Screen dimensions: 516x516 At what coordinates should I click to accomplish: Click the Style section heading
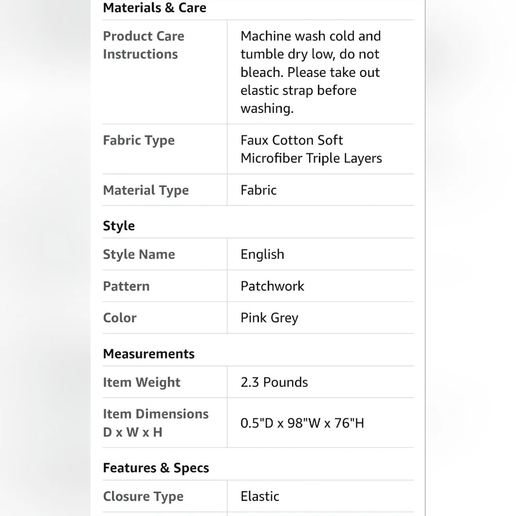[119, 226]
